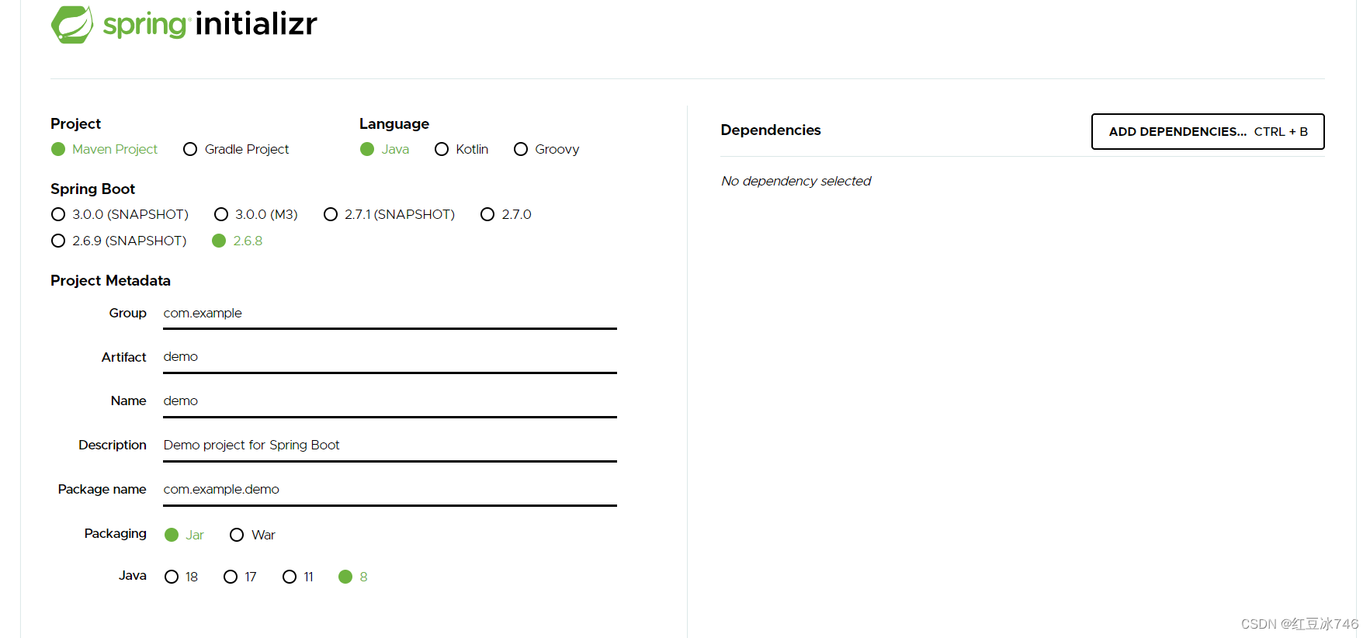Screen dimensions: 1370x638
Task: Focus the Package name field
Action: pyautogui.click(x=390, y=490)
